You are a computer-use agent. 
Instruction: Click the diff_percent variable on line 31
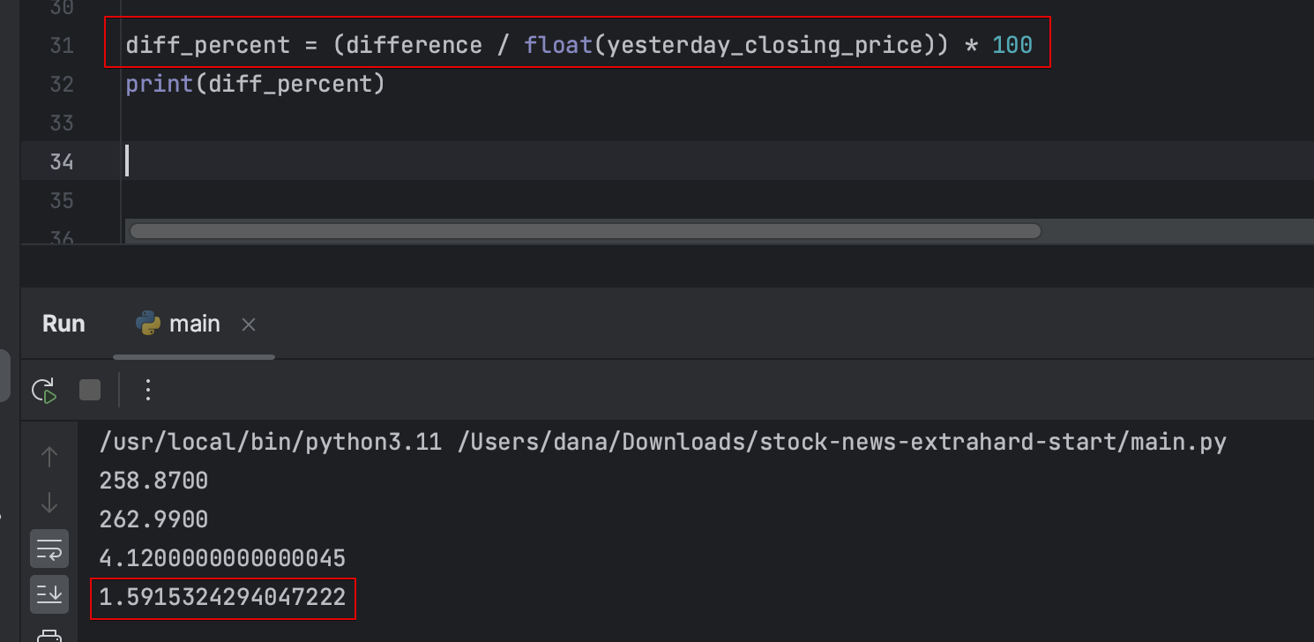[x=207, y=45]
